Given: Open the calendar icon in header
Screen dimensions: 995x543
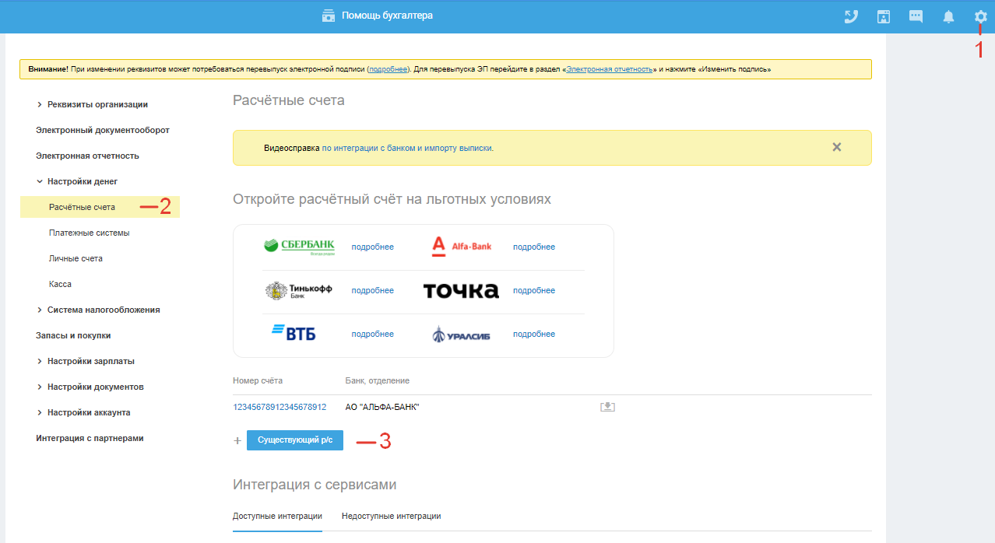Looking at the screenshot, I should (x=884, y=16).
